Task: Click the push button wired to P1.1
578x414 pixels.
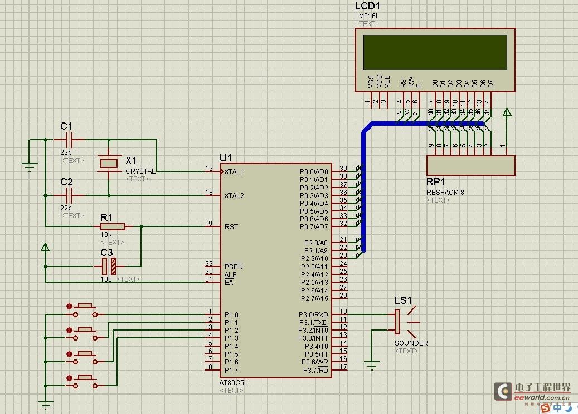Action: [x=85, y=333]
